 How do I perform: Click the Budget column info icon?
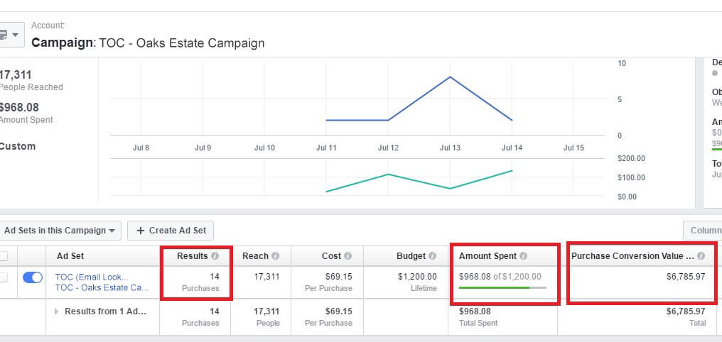click(x=431, y=256)
